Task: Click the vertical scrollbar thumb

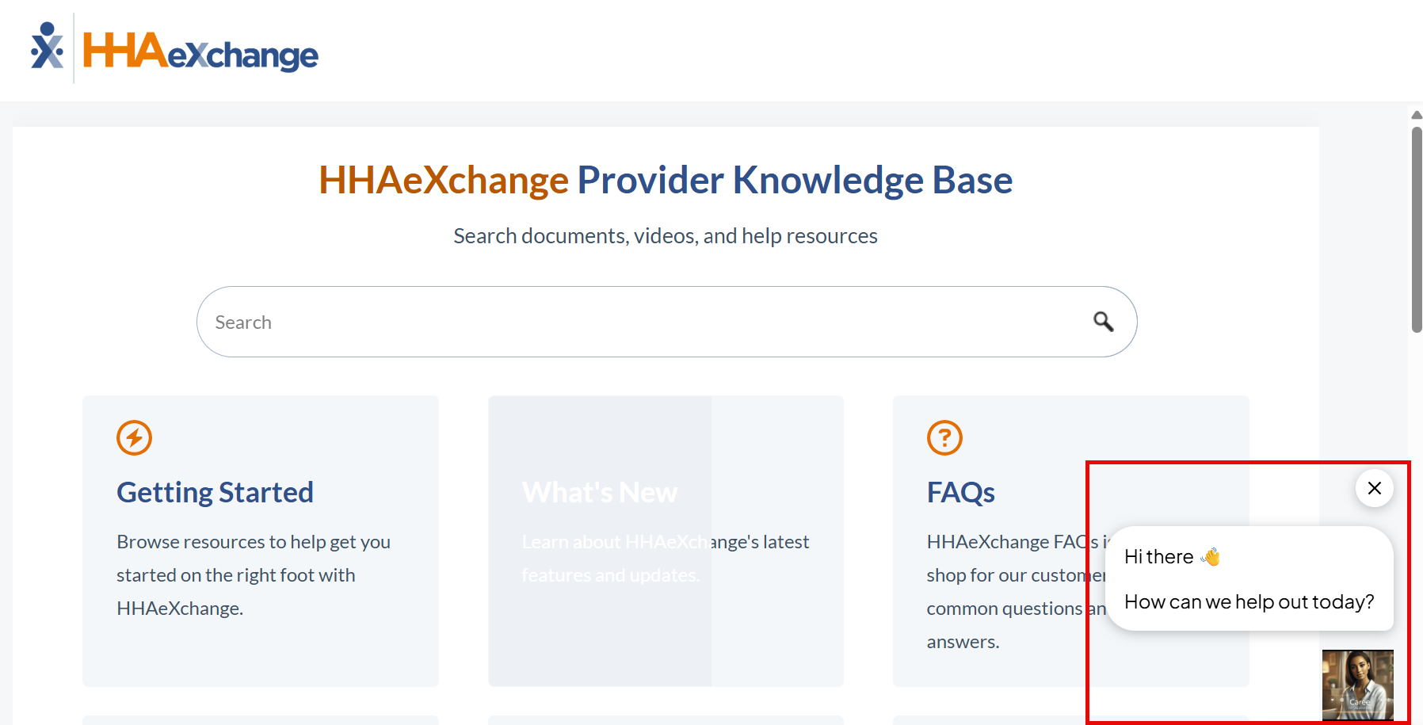Action: click(x=1416, y=230)
